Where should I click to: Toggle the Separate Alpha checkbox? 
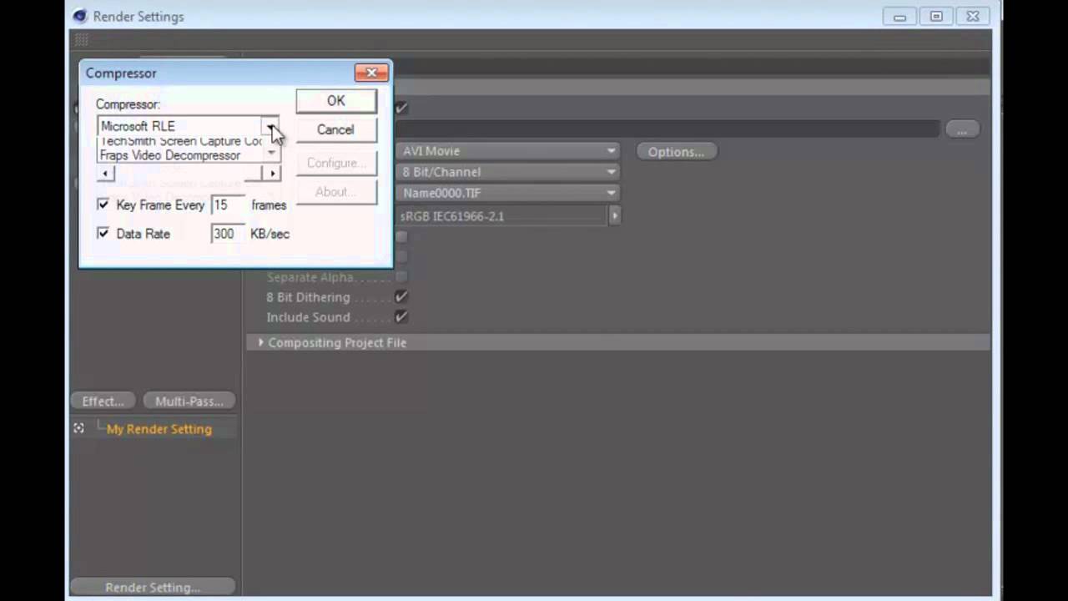[401, 276]
